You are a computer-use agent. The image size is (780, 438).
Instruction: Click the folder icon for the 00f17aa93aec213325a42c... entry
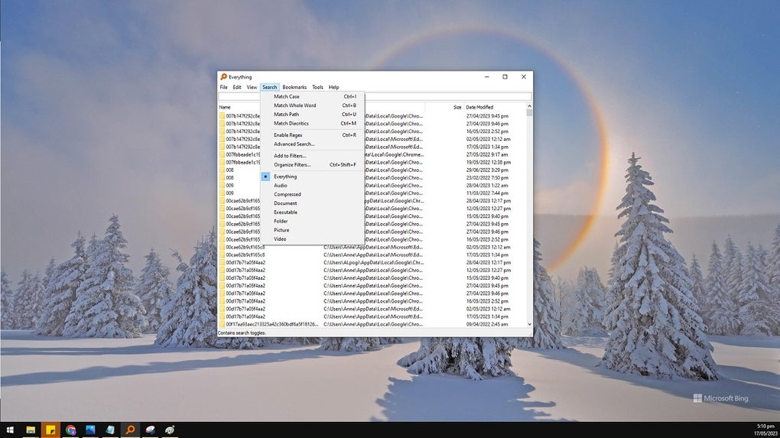(222, 324)
